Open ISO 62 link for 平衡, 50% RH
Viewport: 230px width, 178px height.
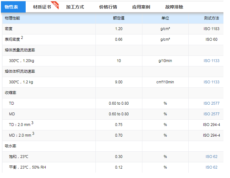(211, 167)
